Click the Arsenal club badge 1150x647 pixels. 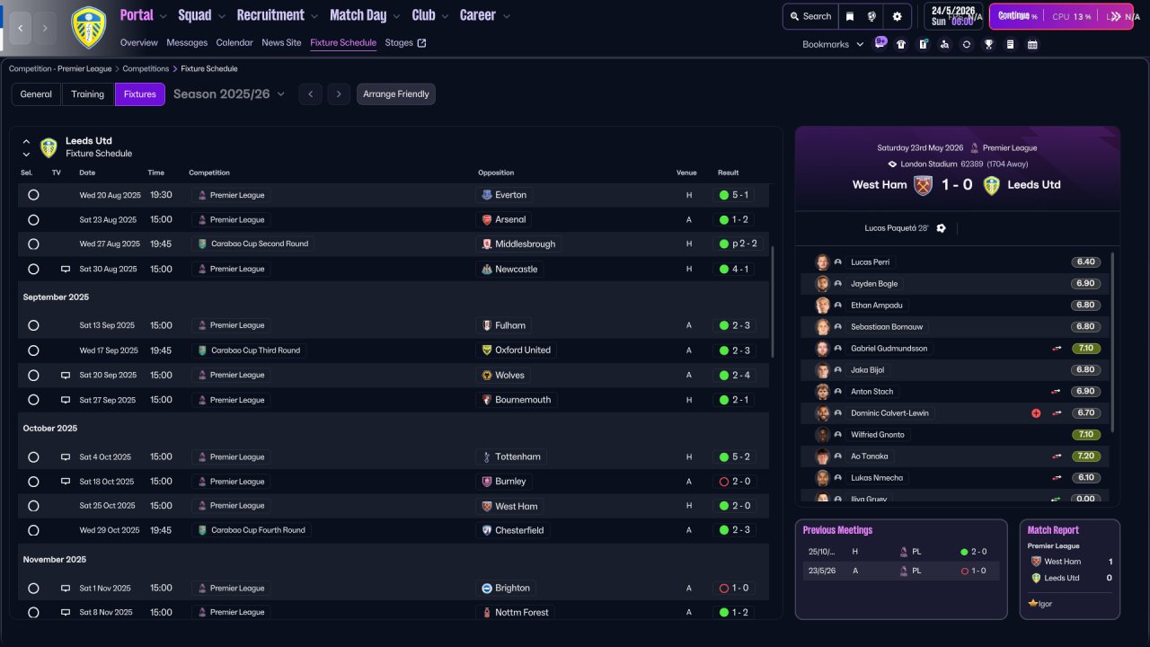click(x=487, y=219)
